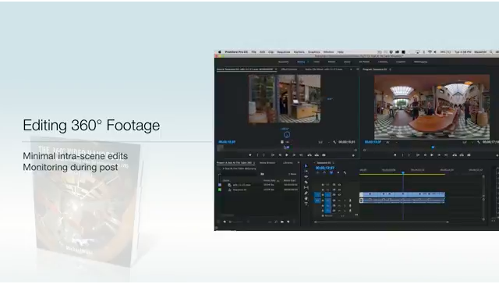Open Source monitor settings wrench

point(334,142)
